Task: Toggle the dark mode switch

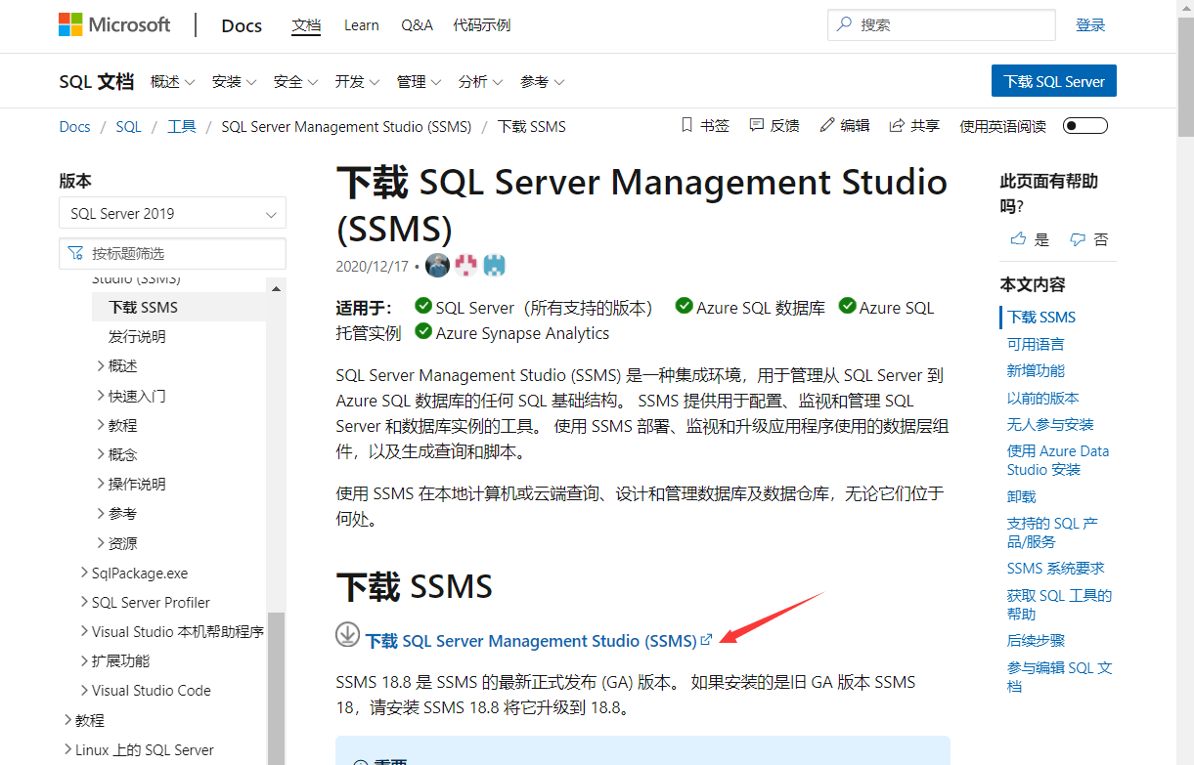Action: tap(1084, 125)
